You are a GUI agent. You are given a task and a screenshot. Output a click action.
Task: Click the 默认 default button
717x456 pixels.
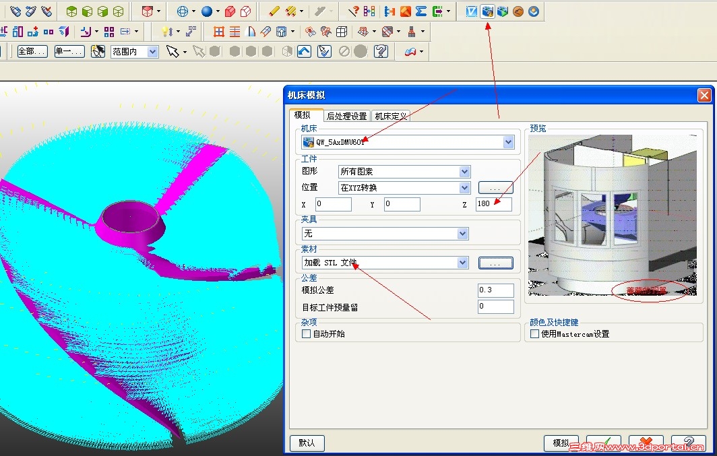307,443
